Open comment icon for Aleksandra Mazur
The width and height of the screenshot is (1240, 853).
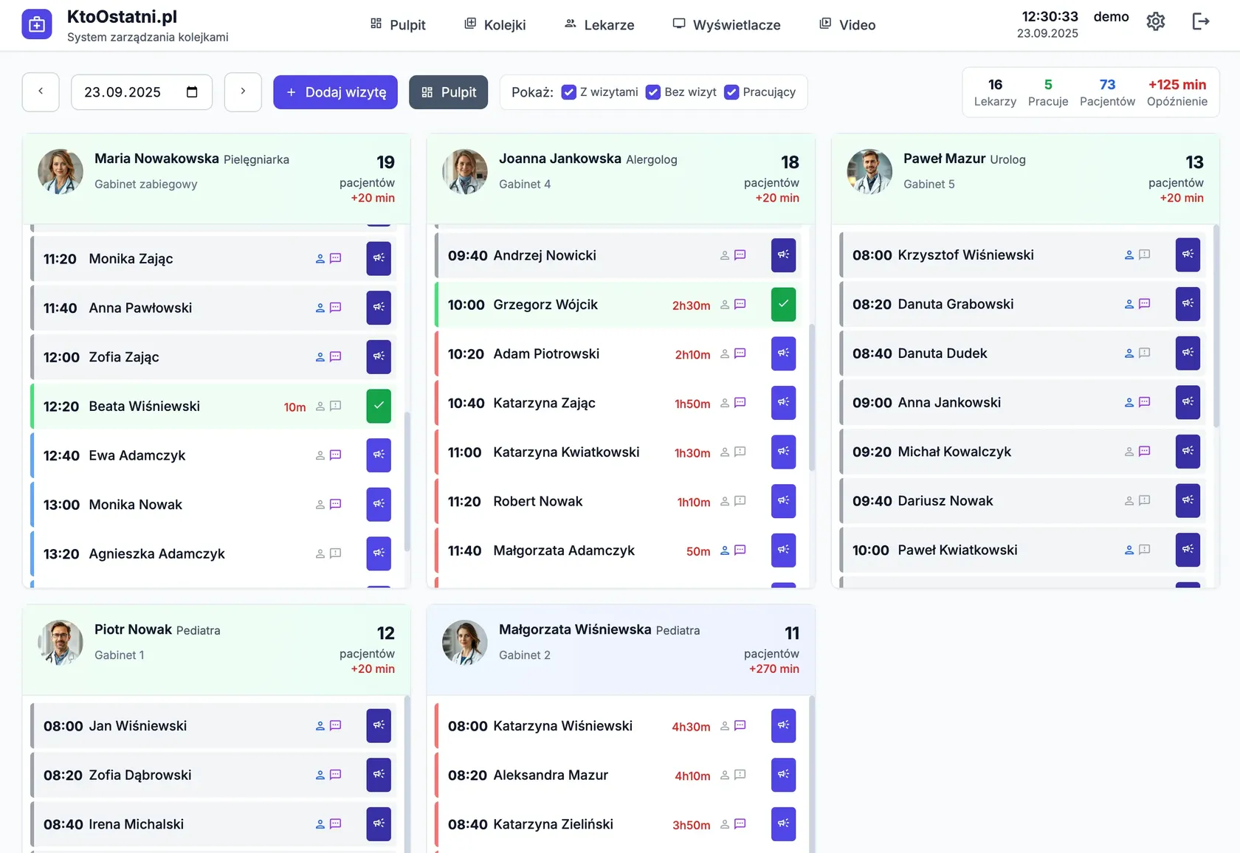click(x=740, y=775)
